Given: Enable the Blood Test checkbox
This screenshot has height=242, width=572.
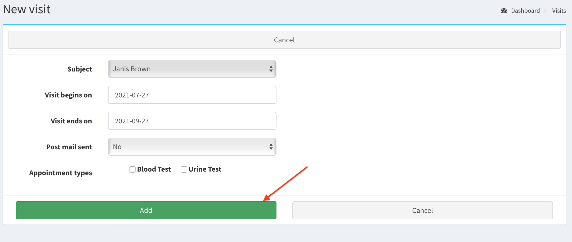Looking at the screenshot, I should click(x=132, y=169).
